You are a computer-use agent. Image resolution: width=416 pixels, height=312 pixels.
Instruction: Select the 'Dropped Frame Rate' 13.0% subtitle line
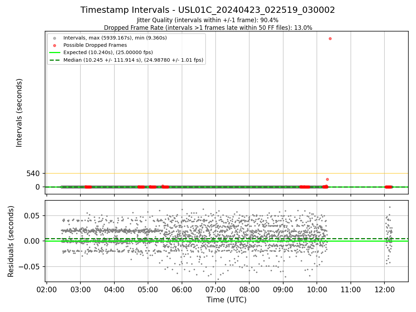pos(208,28)
